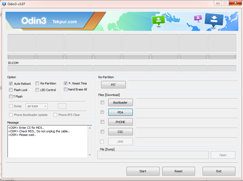Click the Tekpur.com banner text
The image size is (243, 181).
[x=65, y=22]
